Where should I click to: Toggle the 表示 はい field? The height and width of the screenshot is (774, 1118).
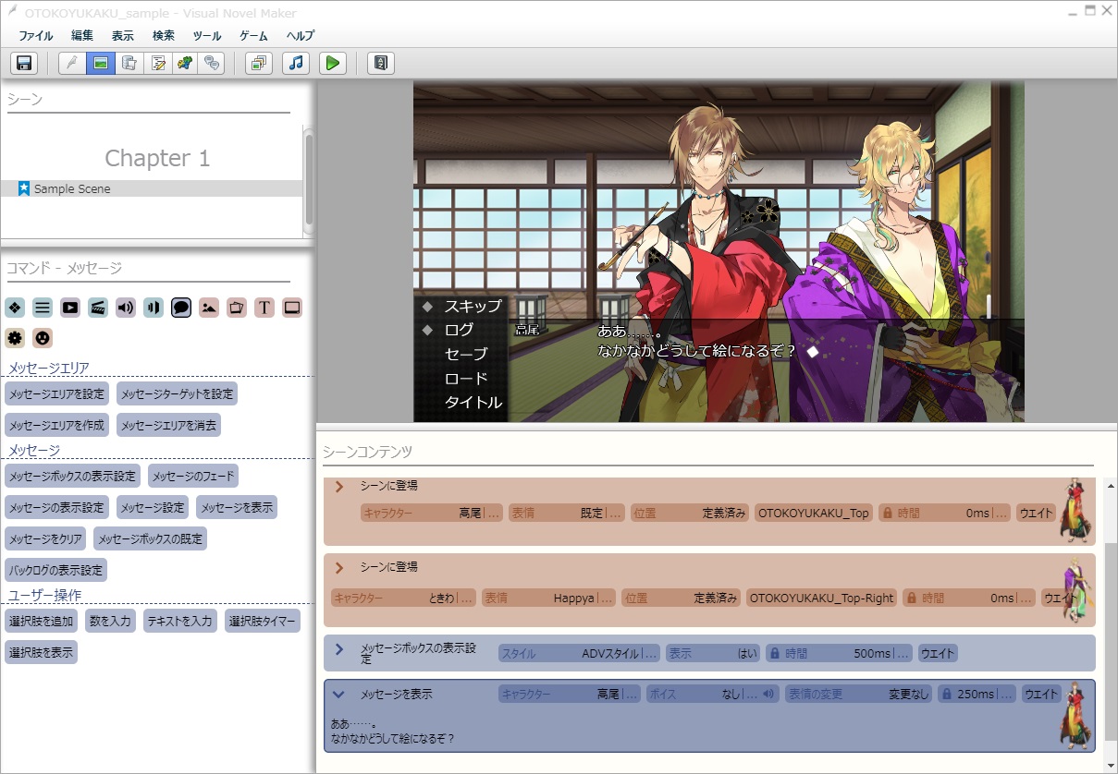coord(712,653)
